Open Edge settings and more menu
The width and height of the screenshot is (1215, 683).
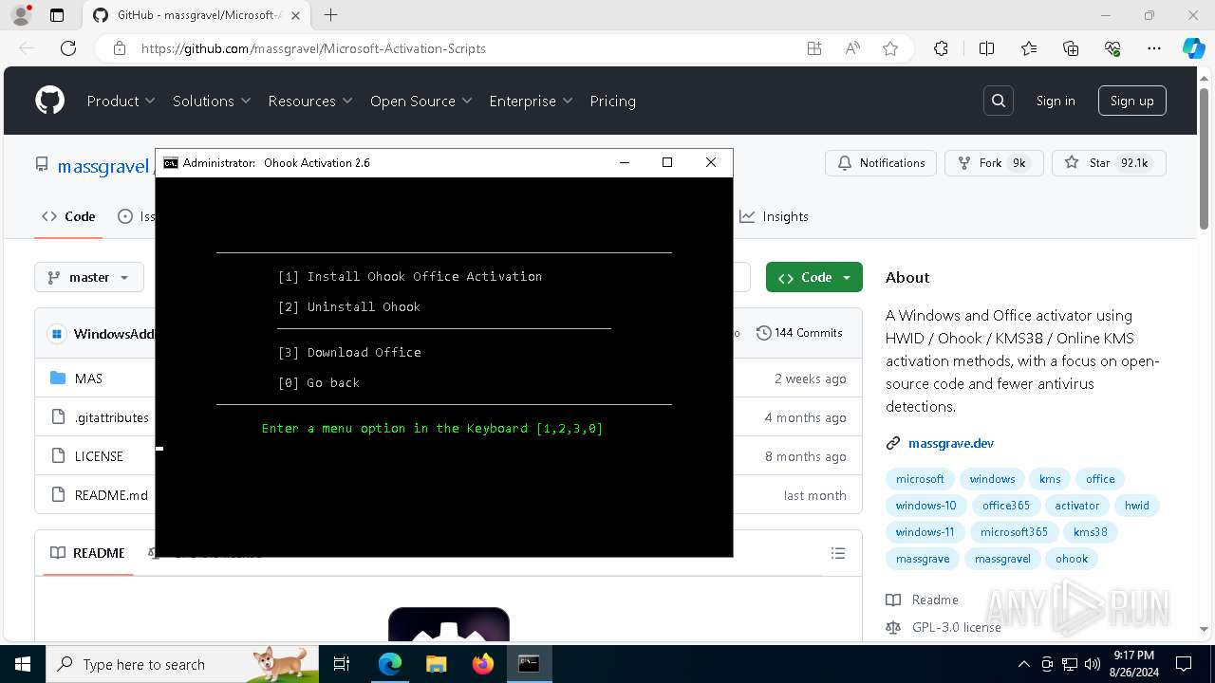pyautogui.click(x=1154, y=48)
